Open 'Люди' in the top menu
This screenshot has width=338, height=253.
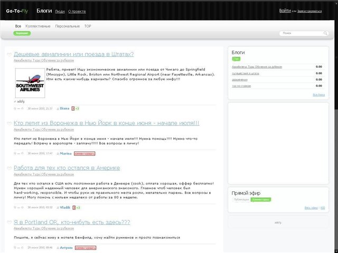tap(60, 11)
